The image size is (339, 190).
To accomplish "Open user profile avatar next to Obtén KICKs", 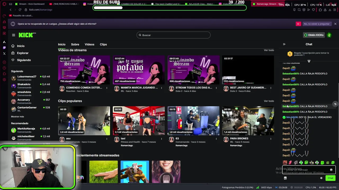I will click(329, 35).
